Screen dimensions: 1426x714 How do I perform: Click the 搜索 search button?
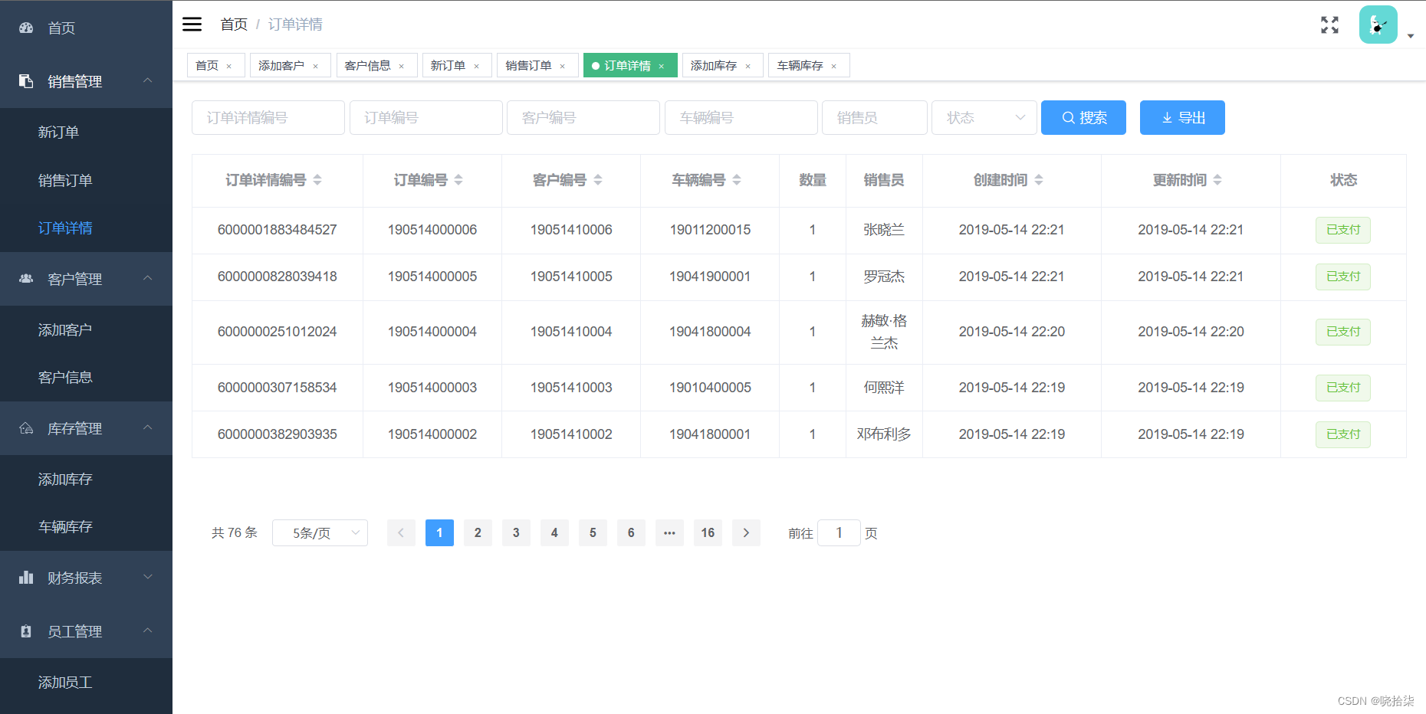pyautogui.click(x=1083, y=117)
